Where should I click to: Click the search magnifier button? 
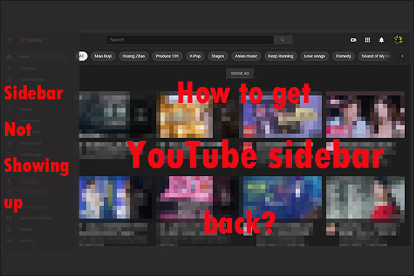coord(283,40)
